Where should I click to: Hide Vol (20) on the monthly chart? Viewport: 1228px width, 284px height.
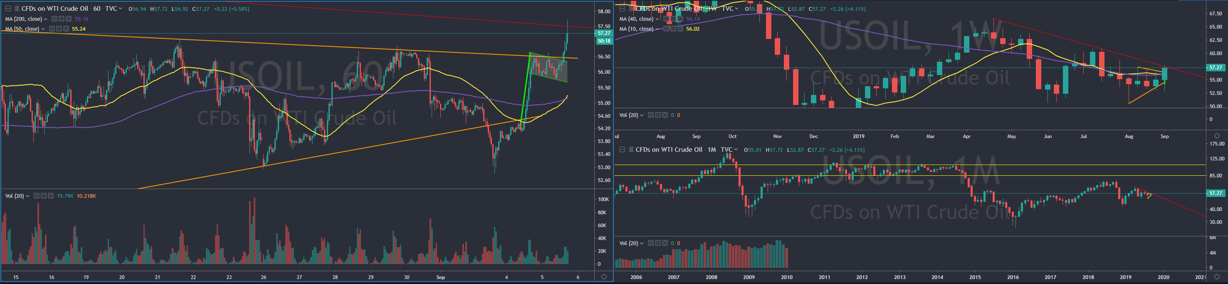651,243
